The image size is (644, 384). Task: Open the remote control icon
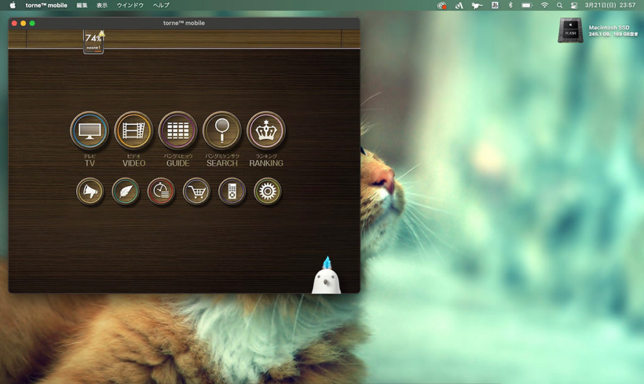(x=232, y=191)
